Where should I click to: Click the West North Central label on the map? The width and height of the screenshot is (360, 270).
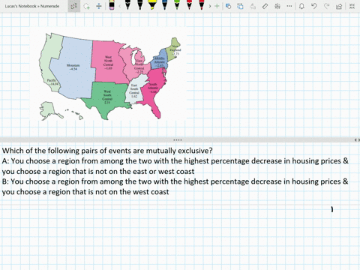tap(108, 62)
